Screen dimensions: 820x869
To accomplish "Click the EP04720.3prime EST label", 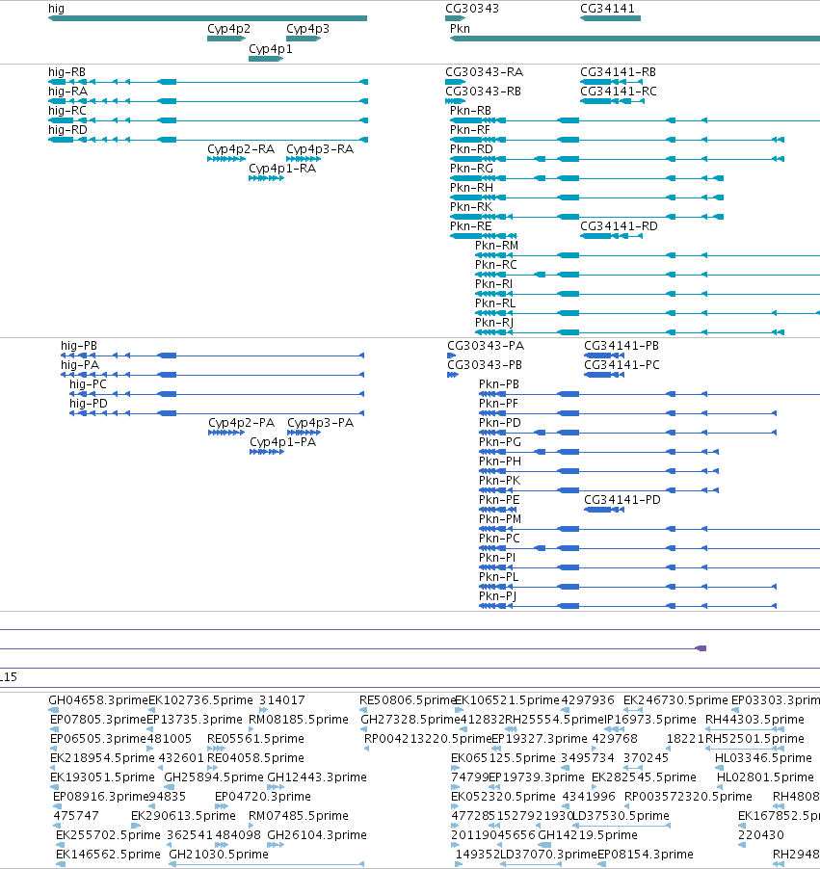I will point(263,797).
